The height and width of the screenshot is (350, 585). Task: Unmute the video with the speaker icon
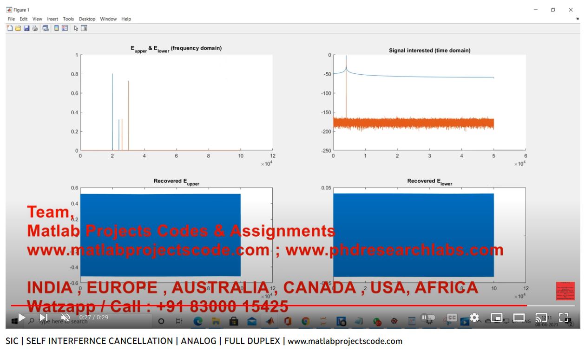66,318
